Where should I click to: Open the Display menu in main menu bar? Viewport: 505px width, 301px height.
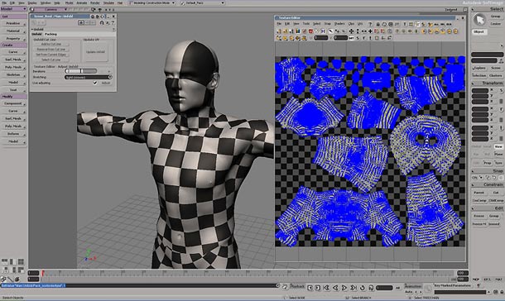click(32, 3)
